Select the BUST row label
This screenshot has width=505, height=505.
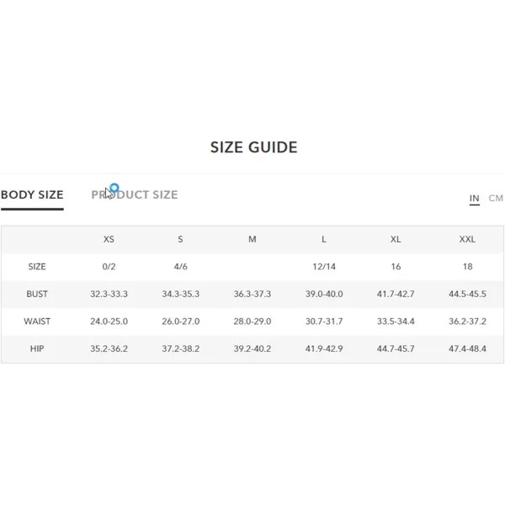[x=37, y=294]
